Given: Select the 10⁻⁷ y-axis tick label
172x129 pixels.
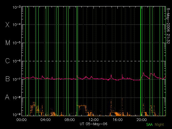Looking at the screenshot, I should click(x=17, y=79).
